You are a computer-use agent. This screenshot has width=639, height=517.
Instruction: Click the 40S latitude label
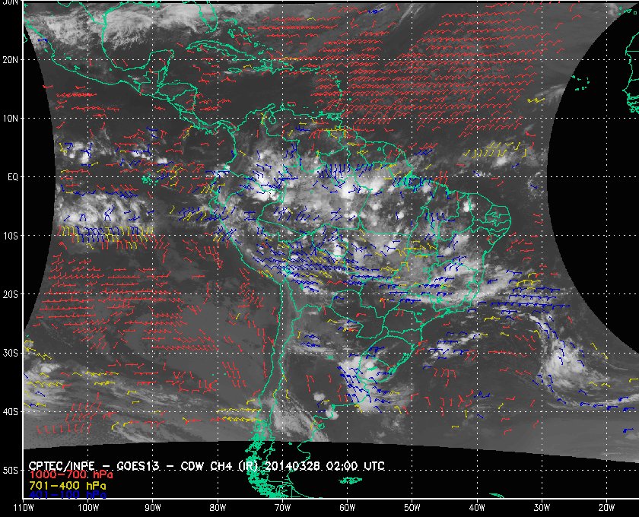10,411
